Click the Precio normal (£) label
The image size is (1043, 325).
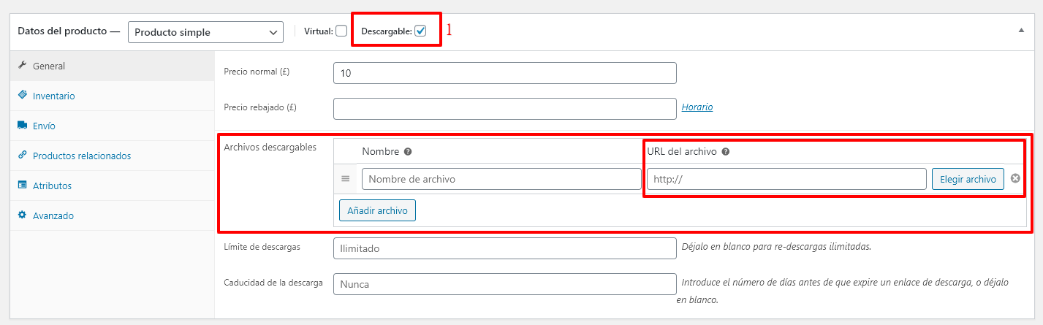[257, 72]
